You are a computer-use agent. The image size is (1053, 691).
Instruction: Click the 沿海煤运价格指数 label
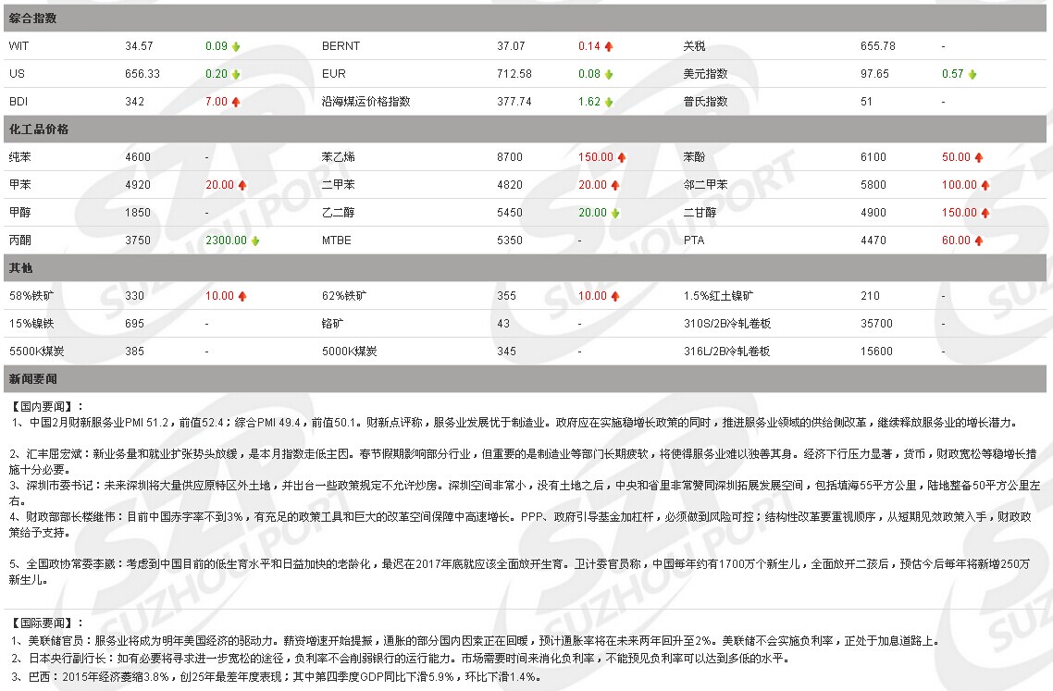pos(366,102)
